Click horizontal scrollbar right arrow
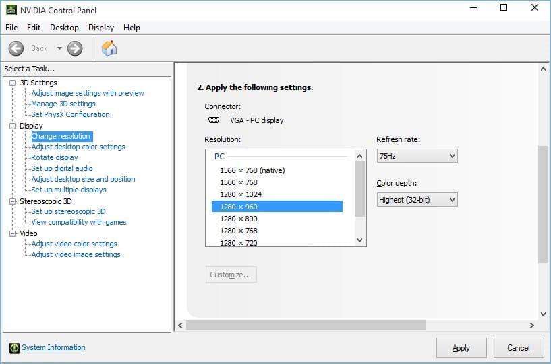The height and width of the screenshot is (364, 551). tap(532, 326)
